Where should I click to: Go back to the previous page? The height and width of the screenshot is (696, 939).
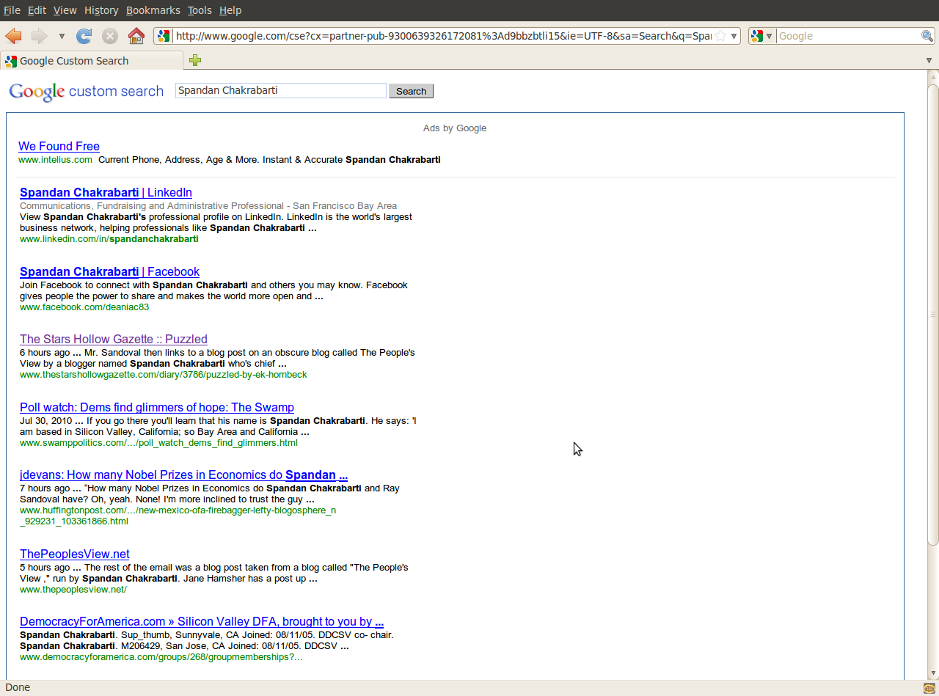13,36
